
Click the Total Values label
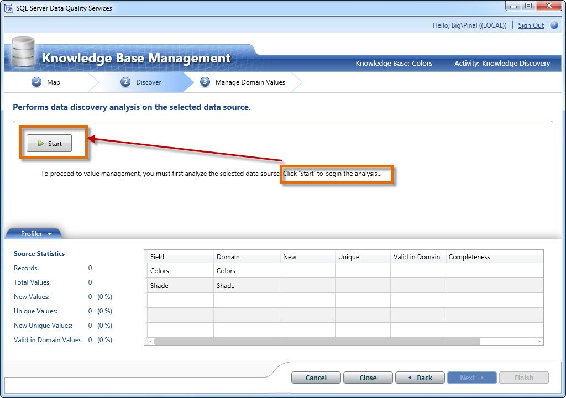32,282
